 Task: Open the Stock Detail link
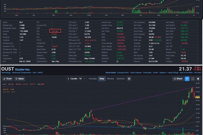(x=111, y=73)
